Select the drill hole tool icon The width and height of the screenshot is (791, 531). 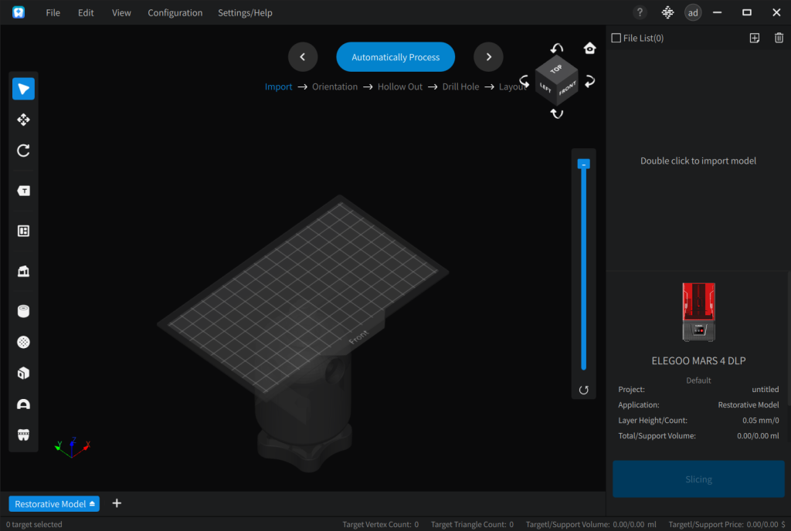click(x=23, y=342)
